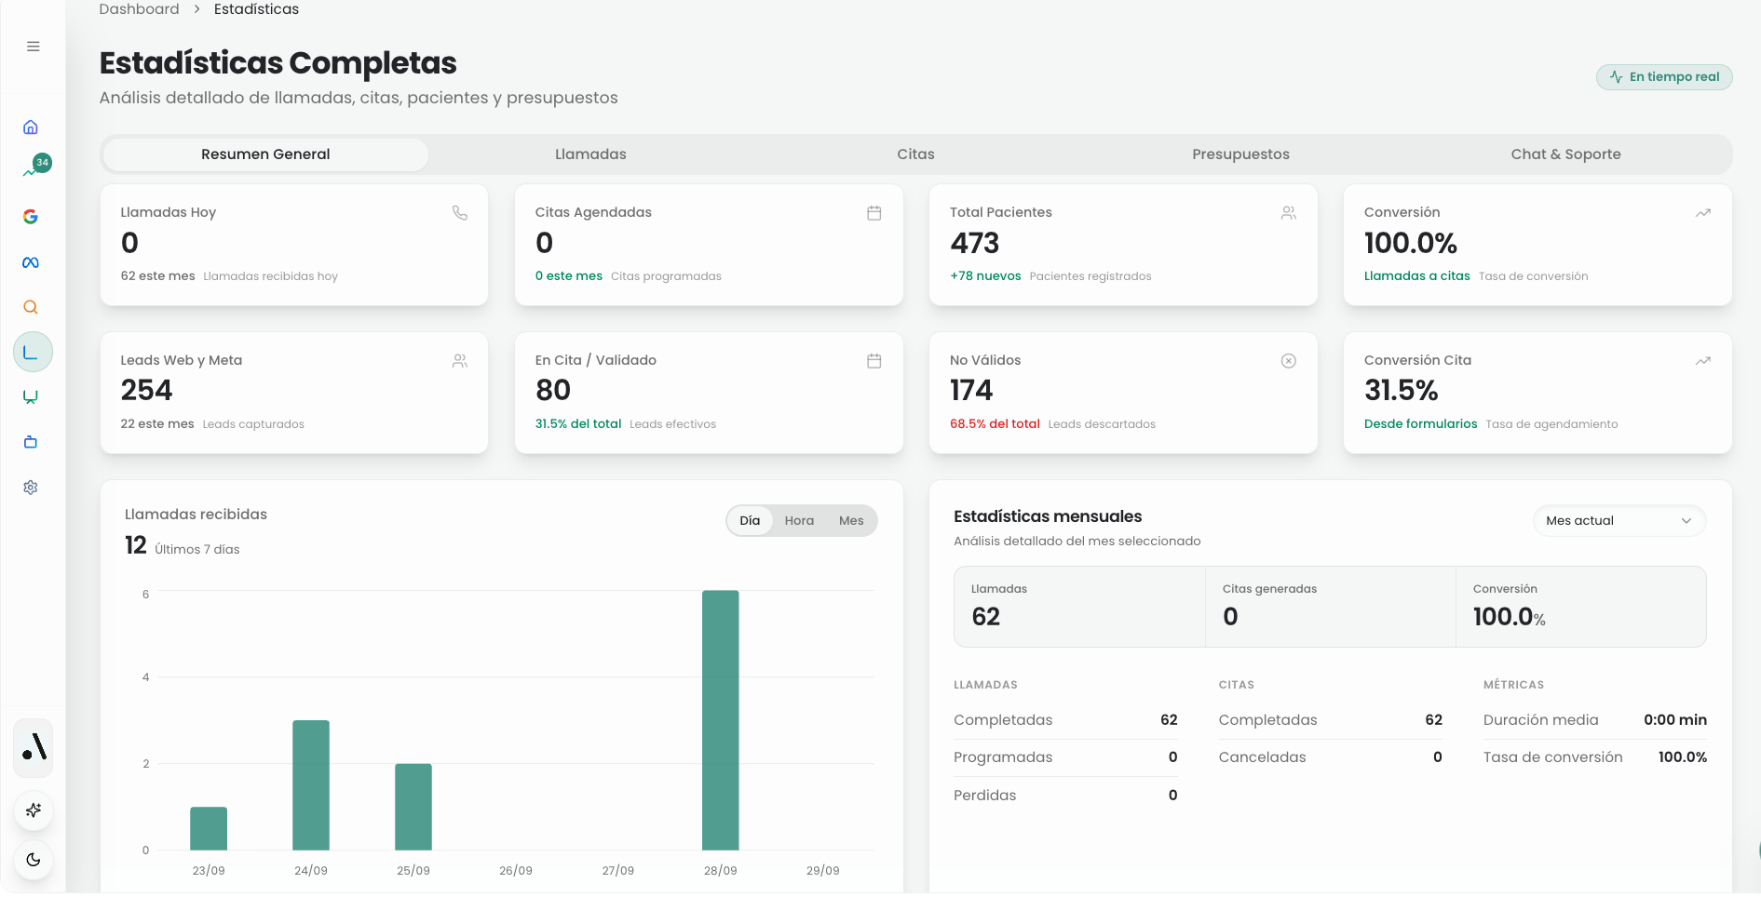Switch to the Citas tab
This screenshot has height=897, width=1761.
tap(915, 154)
